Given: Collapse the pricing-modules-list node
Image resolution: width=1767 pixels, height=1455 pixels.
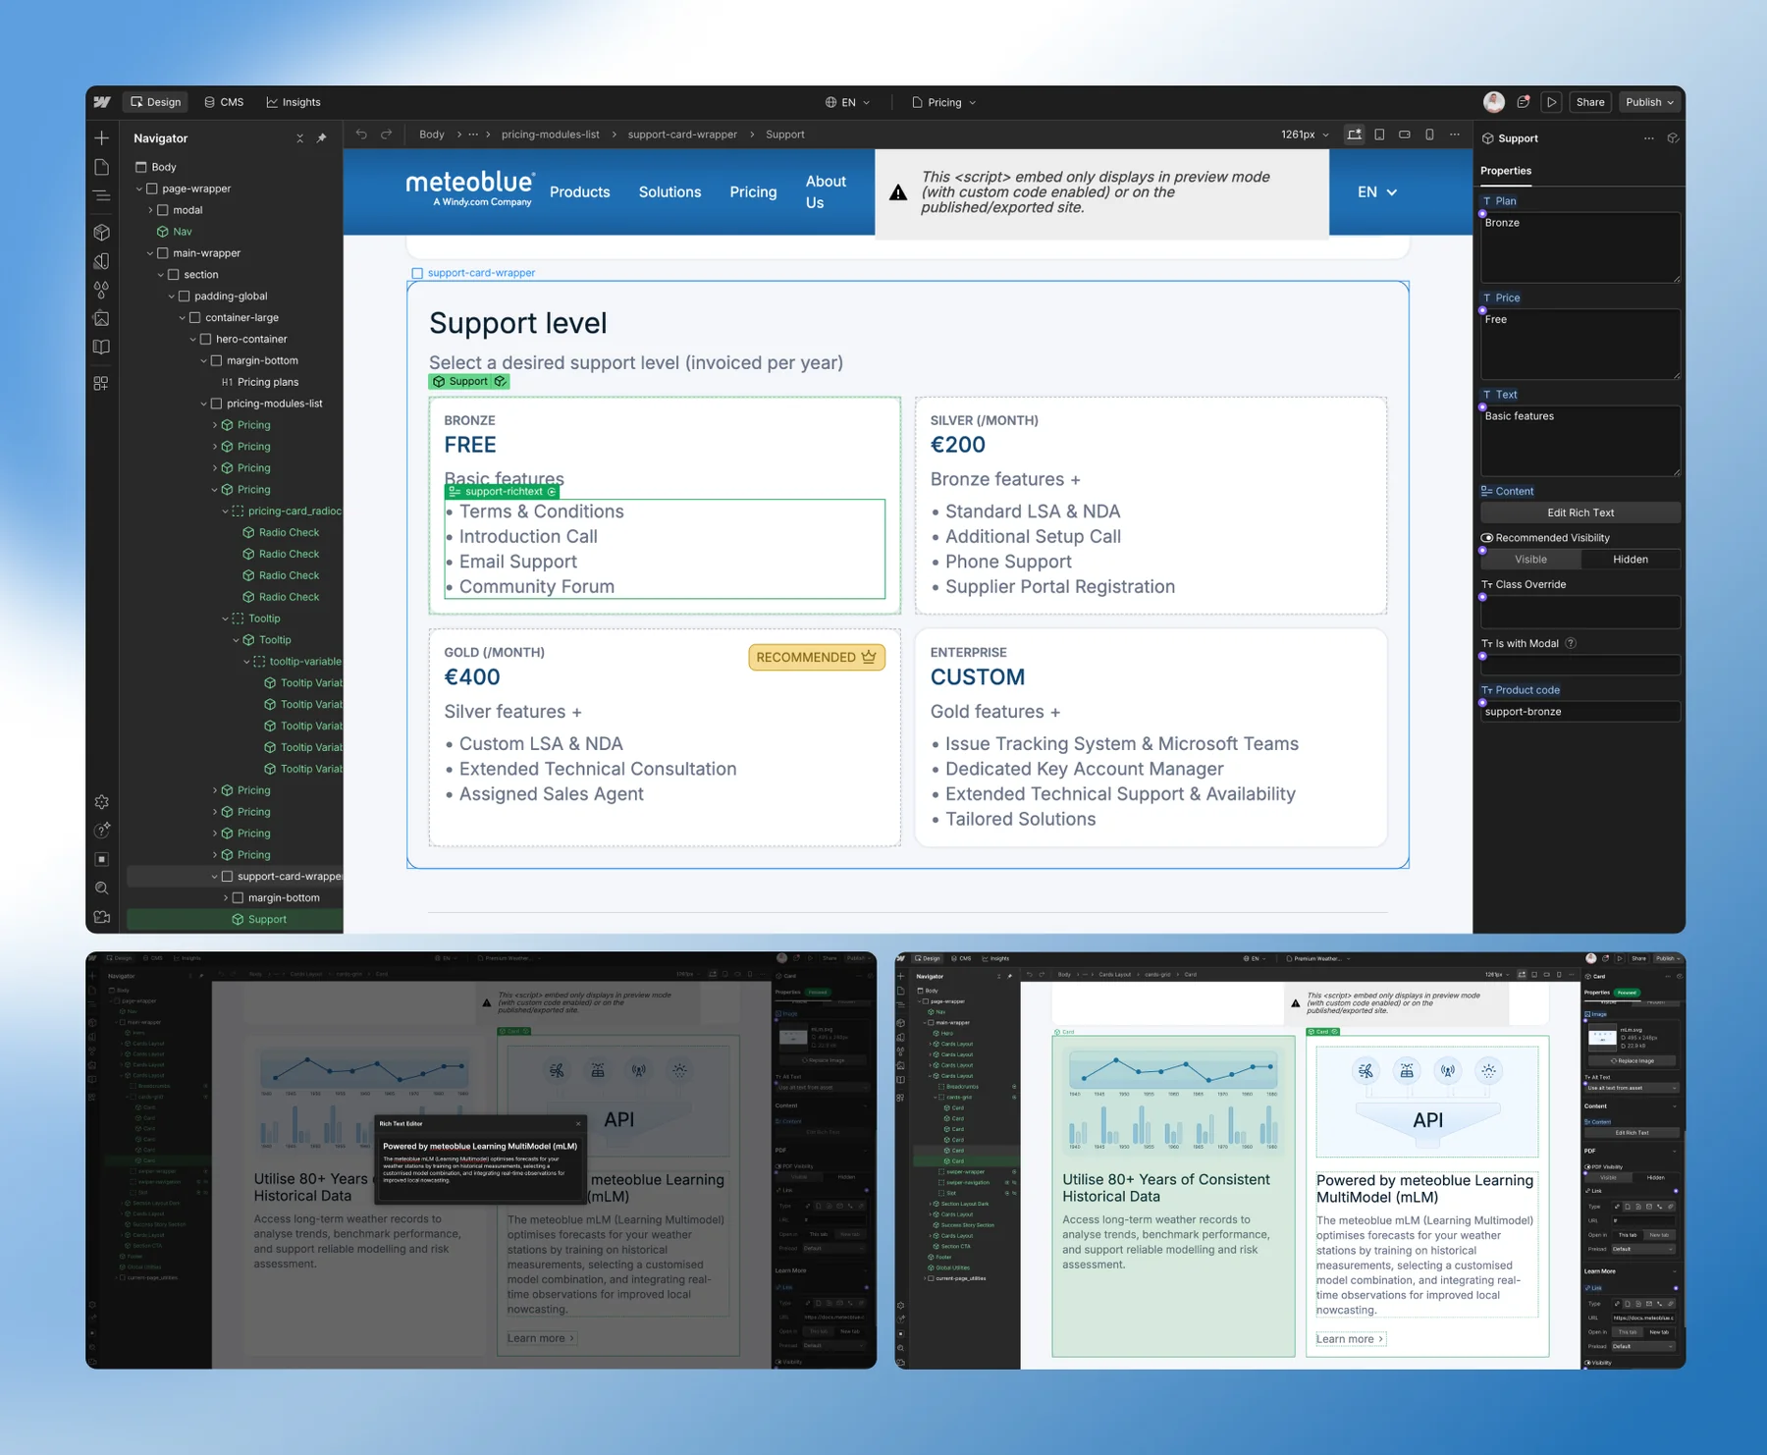Looking at the screenshot, I should point(204,404).
